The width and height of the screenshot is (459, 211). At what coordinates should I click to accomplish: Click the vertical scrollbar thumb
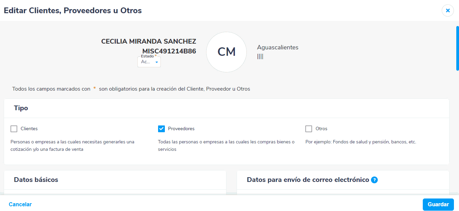(x=457, y=48)
